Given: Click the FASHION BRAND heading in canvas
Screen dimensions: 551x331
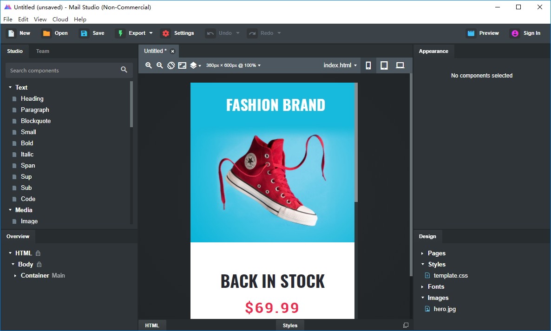Looking at the screenshot, I should tap(275, 105).
